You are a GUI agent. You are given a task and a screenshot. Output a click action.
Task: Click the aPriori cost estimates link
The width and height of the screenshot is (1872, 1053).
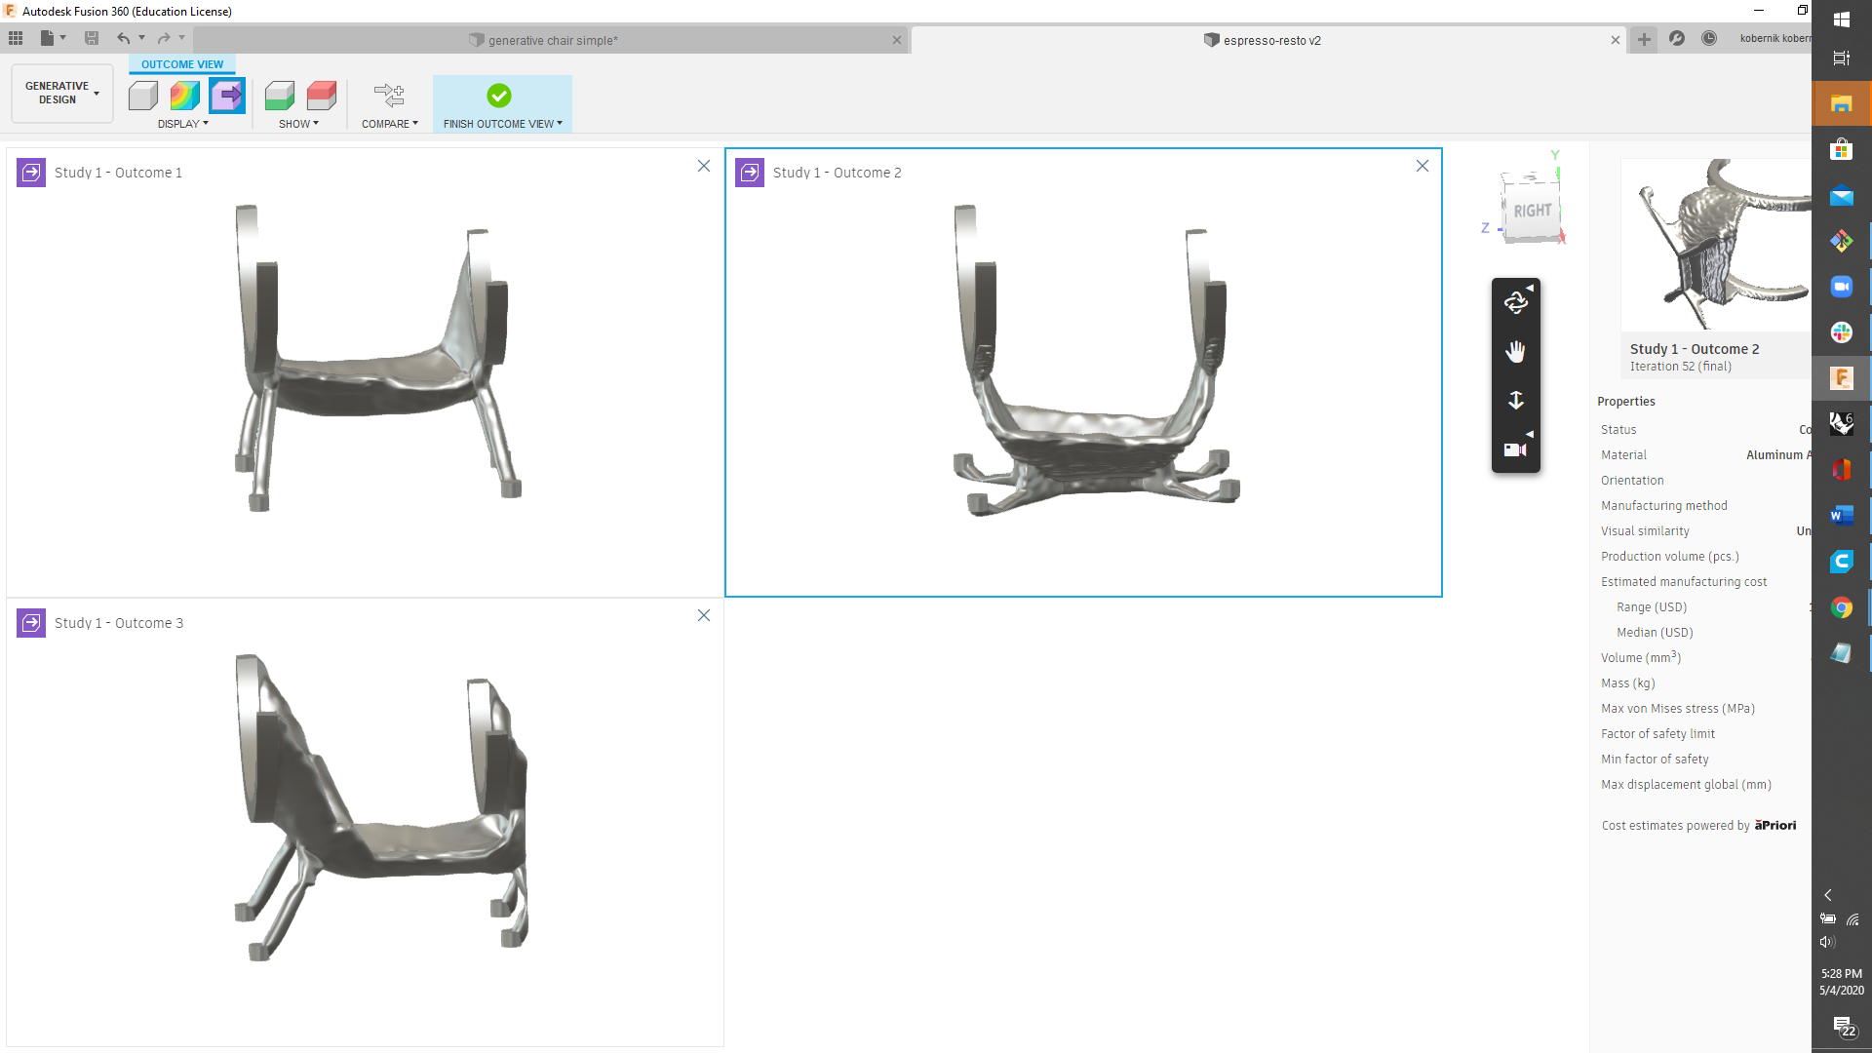point(1776,825)
